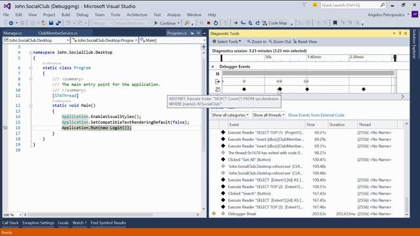Viewport: 420px width, 236px height.
Task: Open the Select Tools dropdown
Action: coord(226,42)
